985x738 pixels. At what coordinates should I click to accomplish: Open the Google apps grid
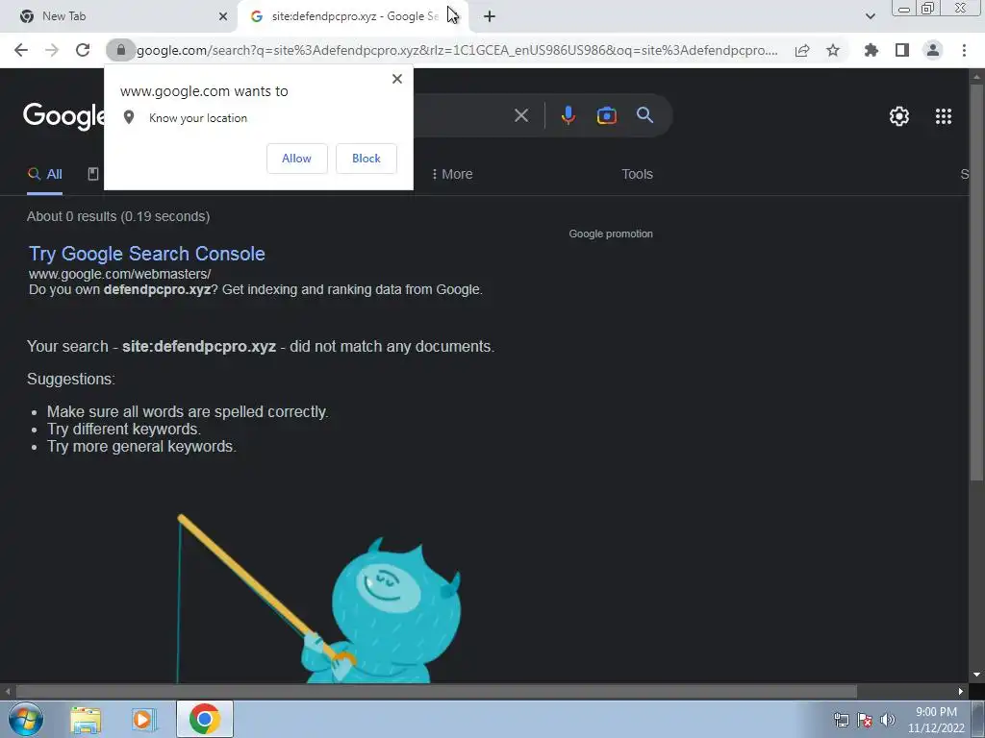point(944,116)
